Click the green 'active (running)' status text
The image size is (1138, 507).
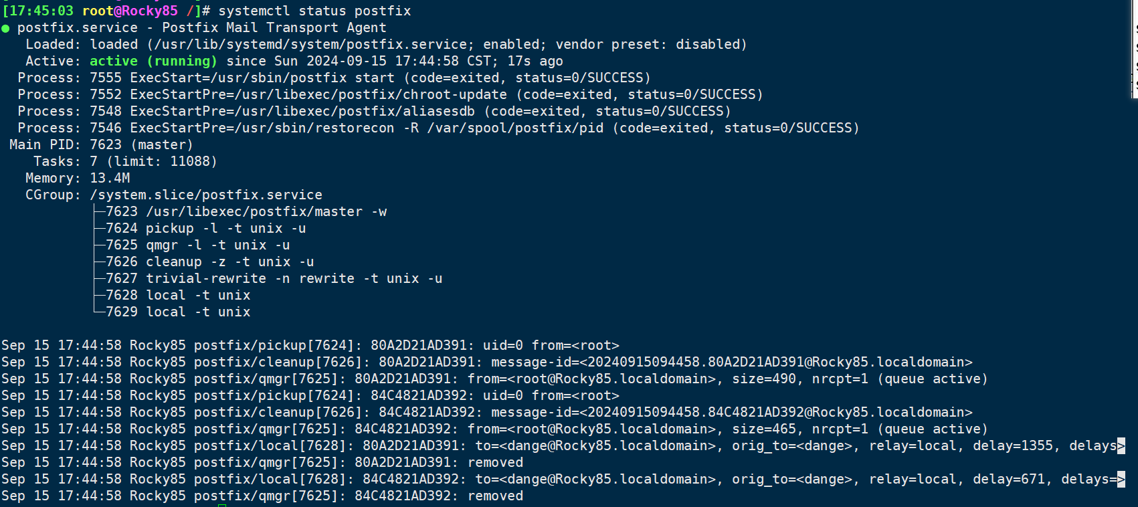coord(153,61)
